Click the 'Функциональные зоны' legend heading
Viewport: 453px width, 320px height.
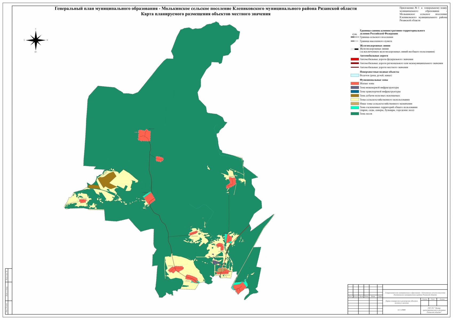pyautogui.click(x=374, y=80)
